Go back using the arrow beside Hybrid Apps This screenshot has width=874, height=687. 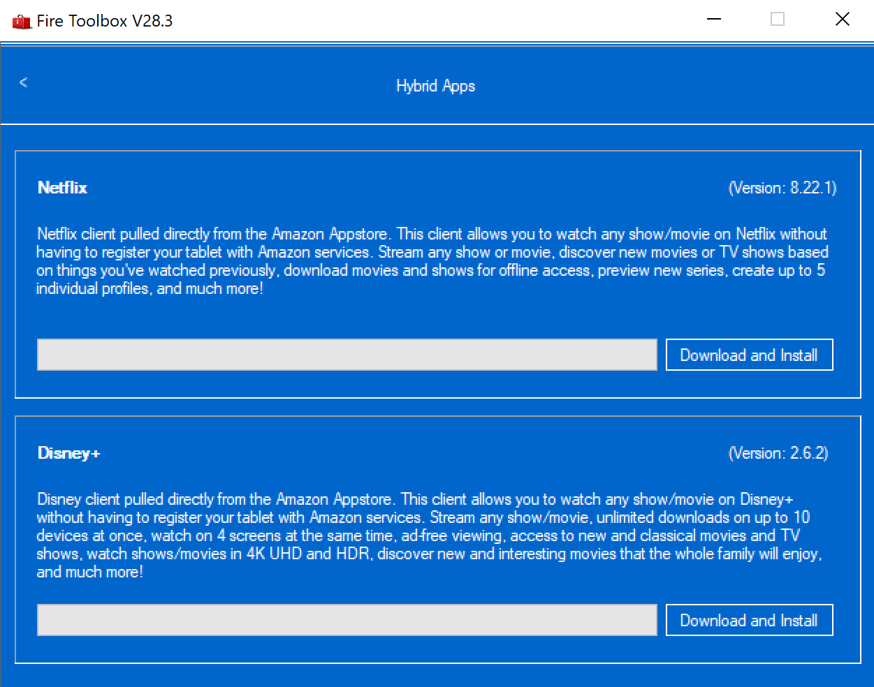point(23,82)
